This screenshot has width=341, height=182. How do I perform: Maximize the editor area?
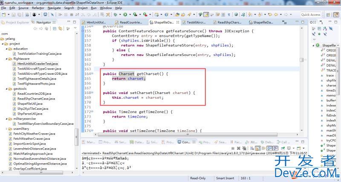[x=303, y=22]
